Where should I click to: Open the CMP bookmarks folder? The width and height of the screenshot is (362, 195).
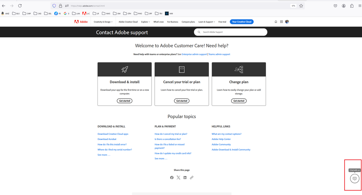click(26, 13)
